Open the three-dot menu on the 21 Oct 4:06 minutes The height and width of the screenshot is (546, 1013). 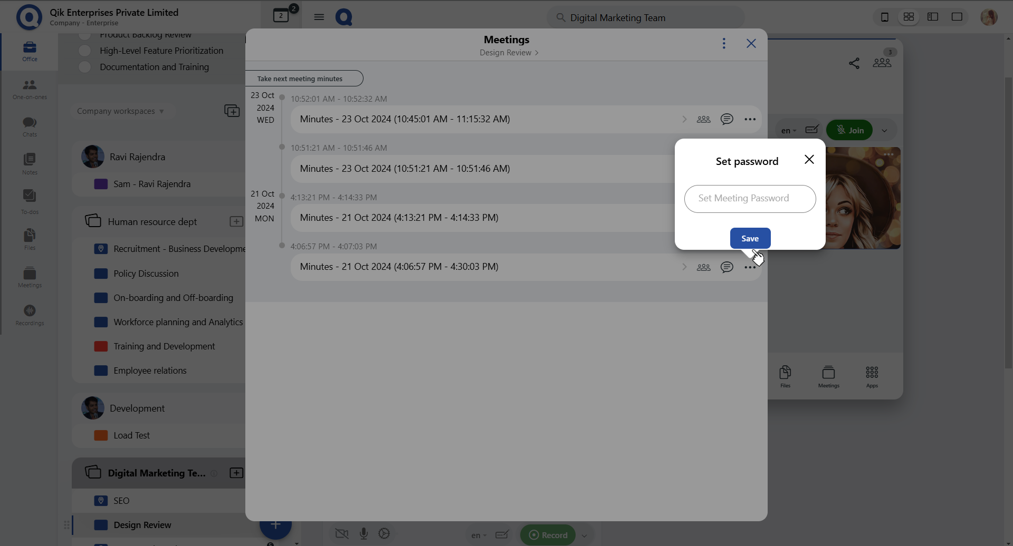click(750, 267)
